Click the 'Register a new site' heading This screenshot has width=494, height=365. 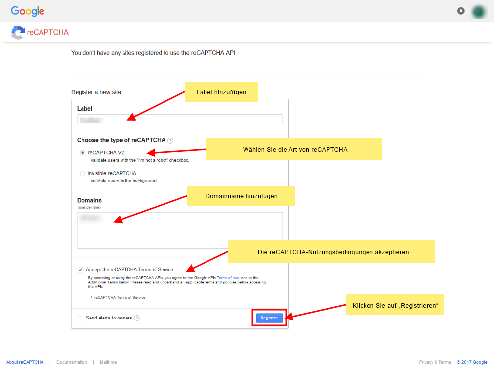point(96,92)
